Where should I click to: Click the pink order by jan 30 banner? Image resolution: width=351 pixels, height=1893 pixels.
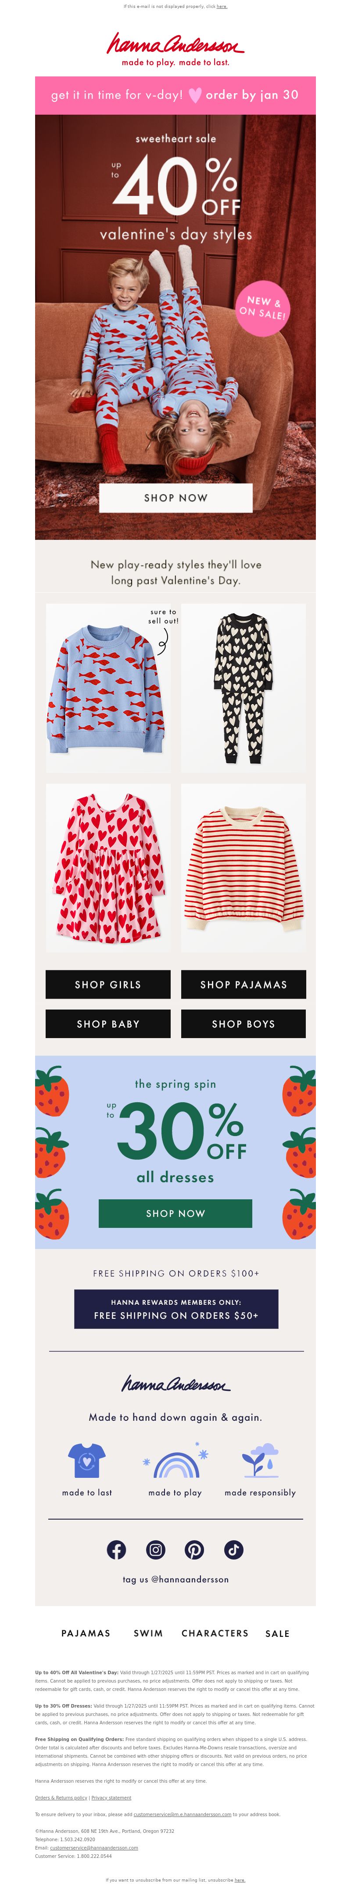175,95
